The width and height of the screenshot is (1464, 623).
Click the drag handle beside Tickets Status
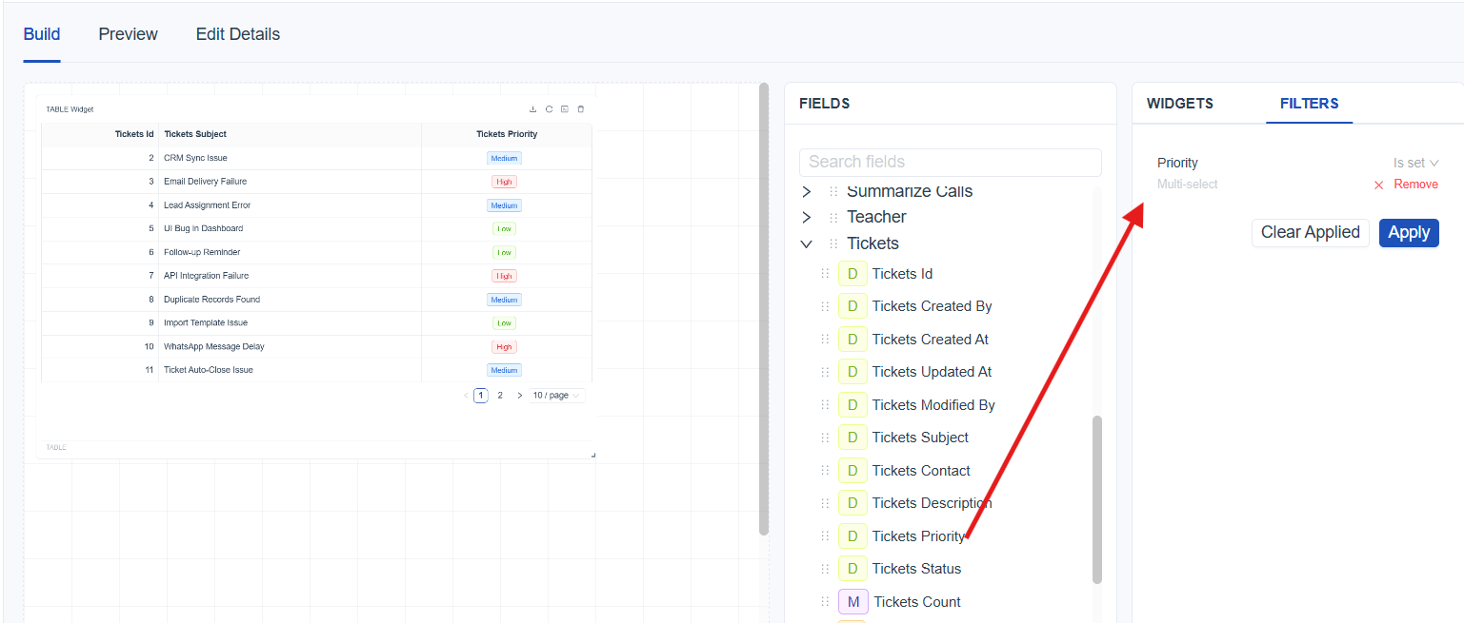(825, 569)
